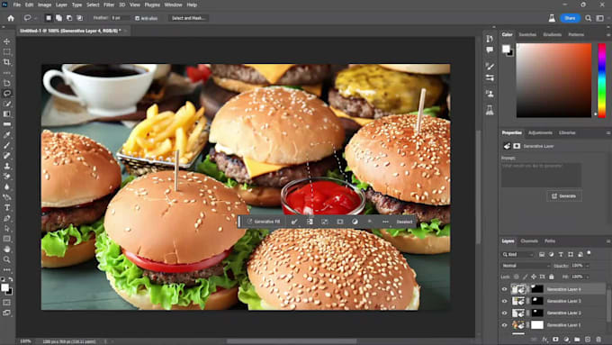
Task: Toggle lock image pixels brush icon
Action: click(x=525, y=277)
